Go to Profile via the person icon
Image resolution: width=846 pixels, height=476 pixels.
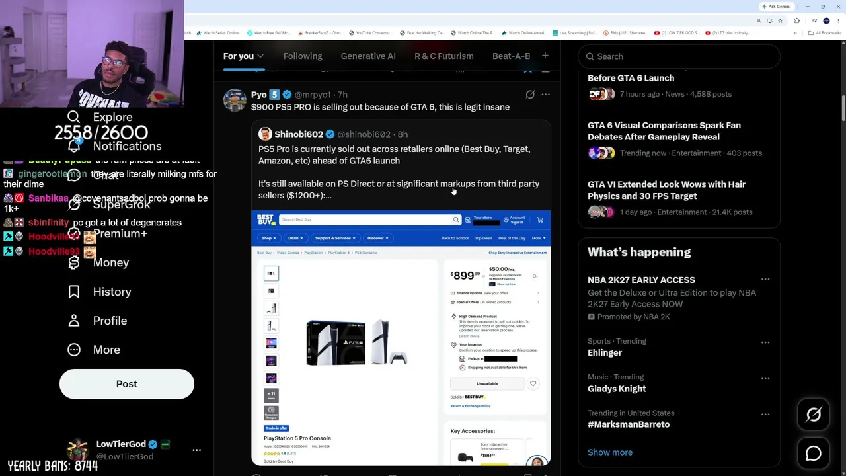click(x=73, y=321)
